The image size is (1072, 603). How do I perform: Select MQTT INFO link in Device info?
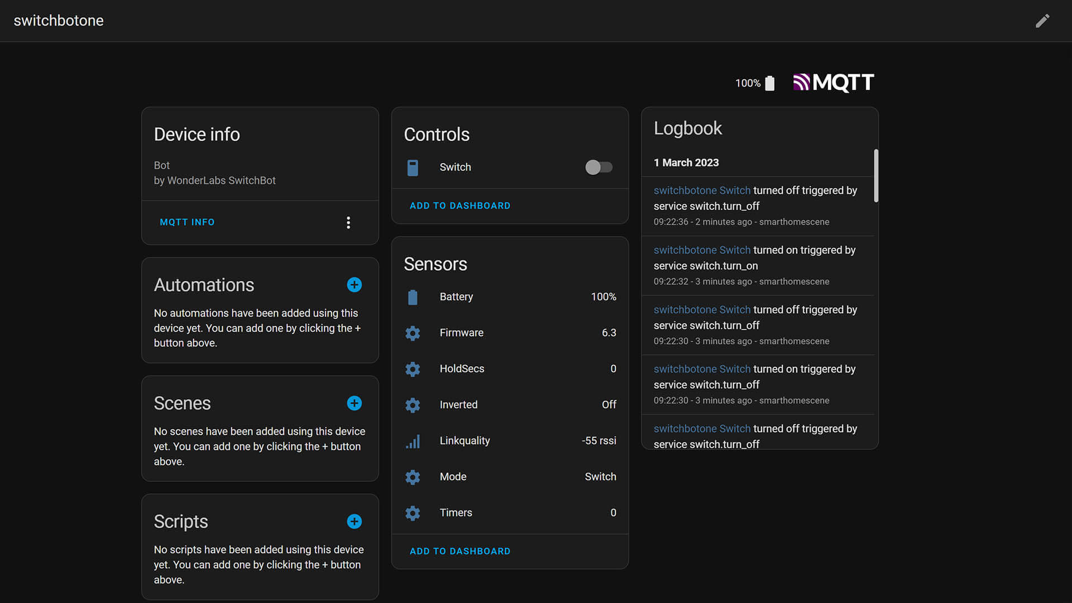[188, 222]
